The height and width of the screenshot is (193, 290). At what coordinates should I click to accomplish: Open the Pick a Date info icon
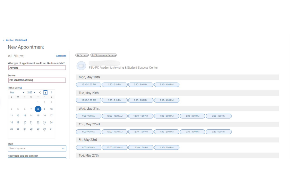coord(21,88)
